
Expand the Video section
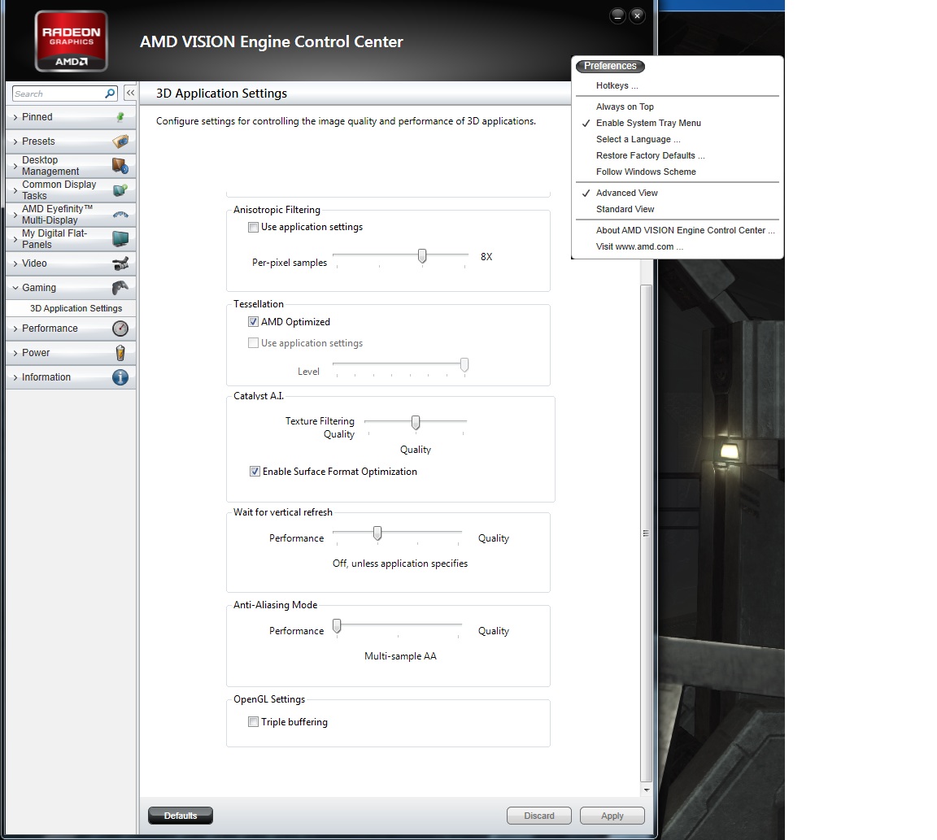[15, 263]
